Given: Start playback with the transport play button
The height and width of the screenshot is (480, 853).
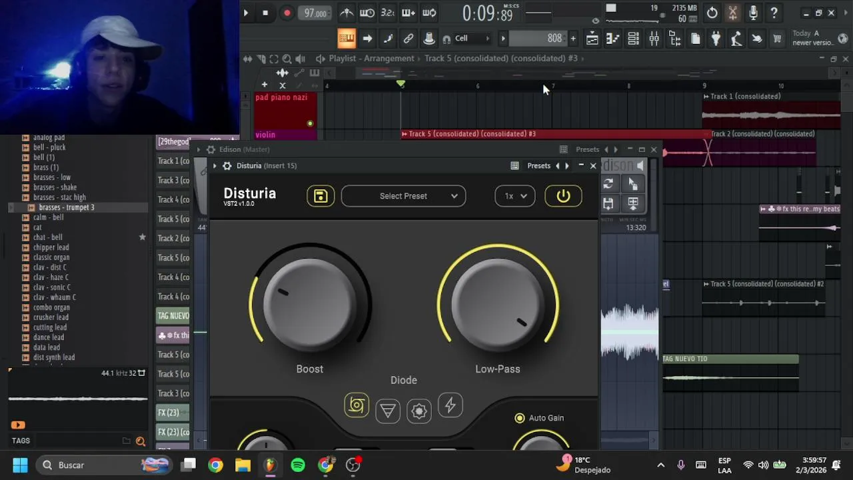Looking at the screenshot, I should pyautogui.click(x=245, y=13).
